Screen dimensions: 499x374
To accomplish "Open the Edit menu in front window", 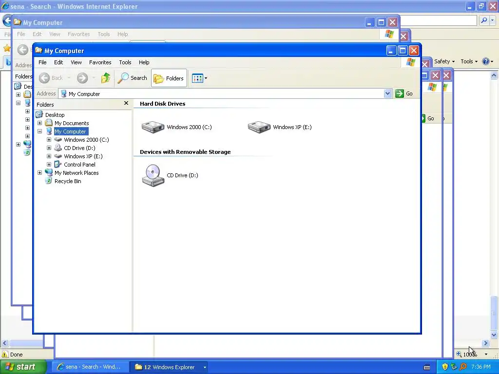I will (58, 62).
